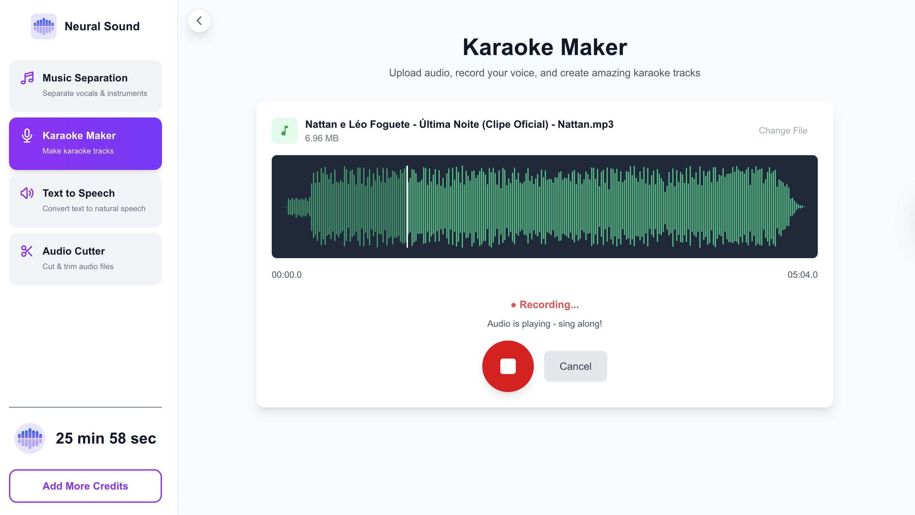Click the microphone icon in Karaoke Maker
915x515 pixels.
(27, 135)
